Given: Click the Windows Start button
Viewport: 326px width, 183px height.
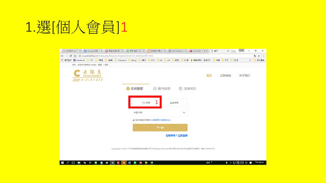Looking at the screenshot, I should pyautogui.click(x=62, y=163).
